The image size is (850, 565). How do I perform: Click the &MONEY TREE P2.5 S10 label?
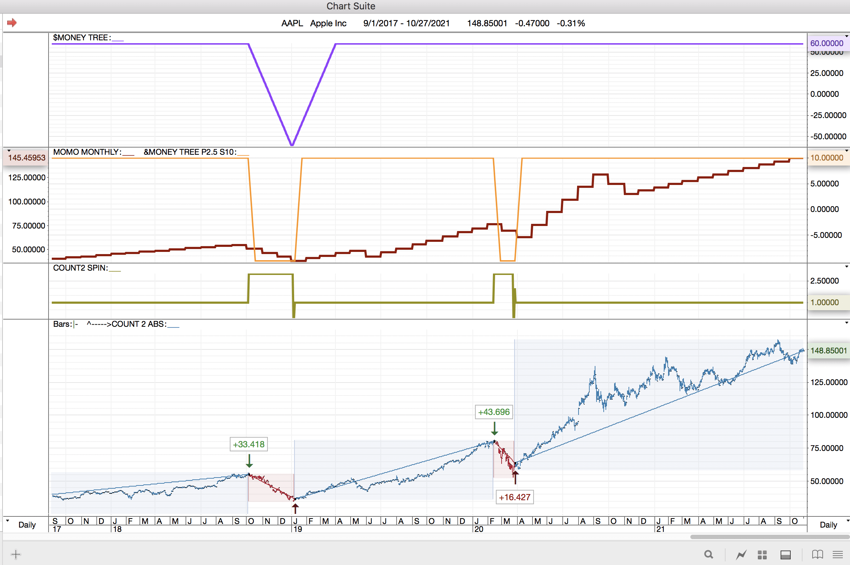pyautogui.click(x=190, y=152)
